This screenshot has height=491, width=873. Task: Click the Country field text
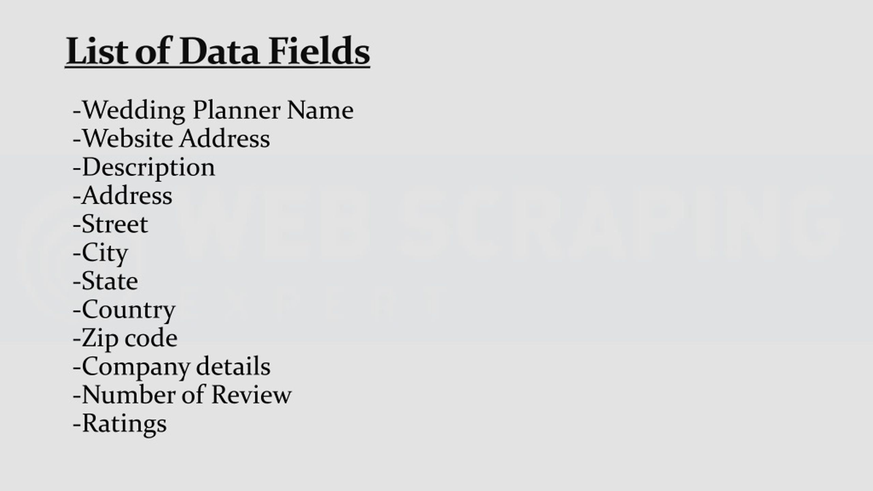coord(124,310)
